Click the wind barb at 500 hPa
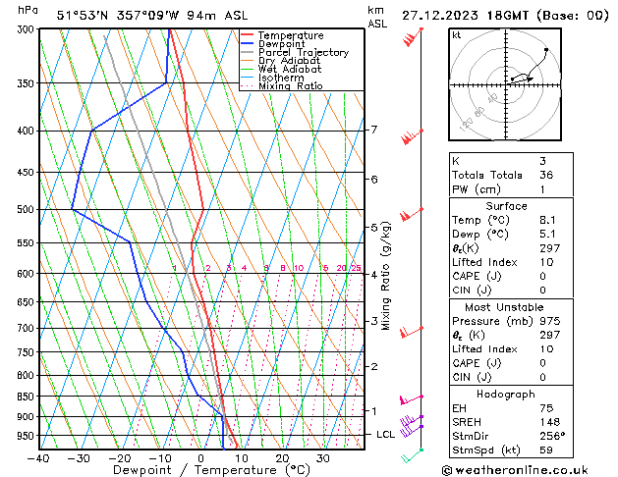The image size is (618, 477). [x=412, y=215]
